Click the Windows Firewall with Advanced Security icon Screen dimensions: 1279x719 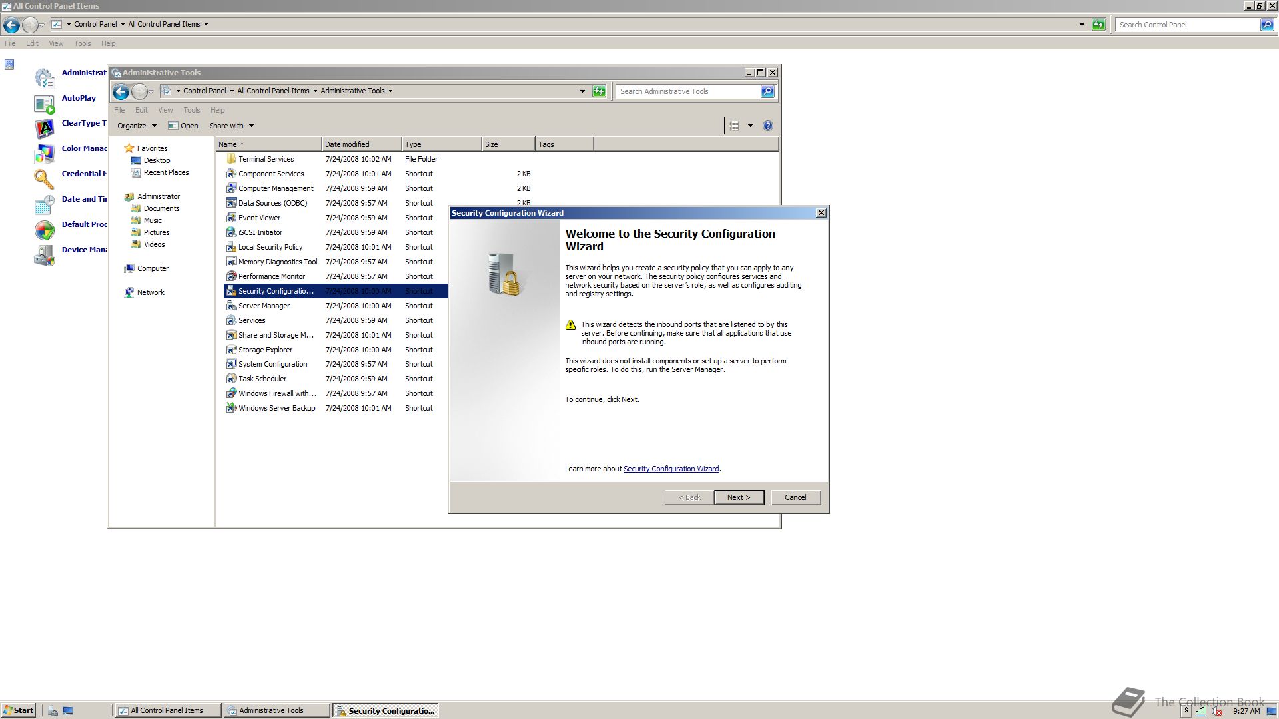pos(231,393)
